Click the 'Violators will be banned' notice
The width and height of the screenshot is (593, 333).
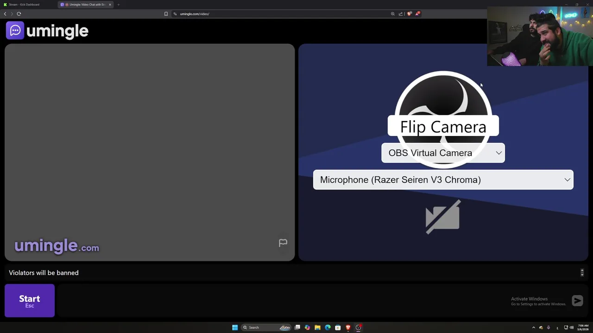pyautogui.click(x=44, y=273)
